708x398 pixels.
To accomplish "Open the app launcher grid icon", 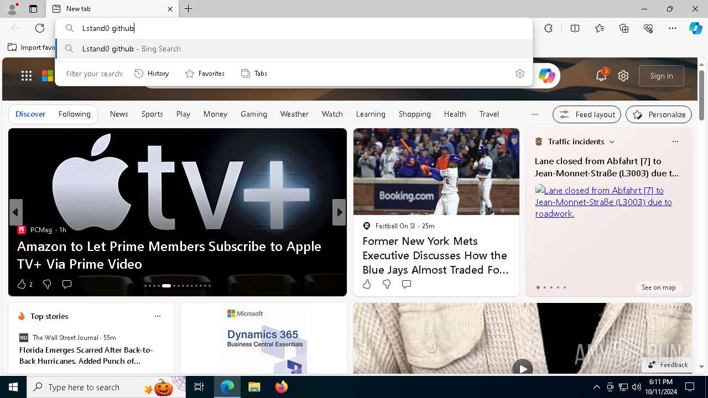I will [27, 76].
